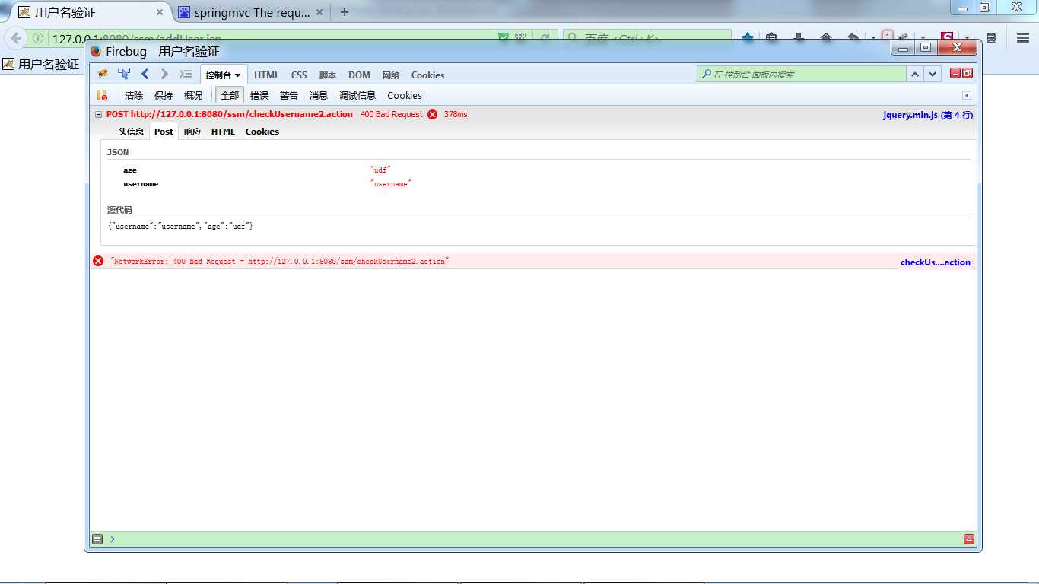The image size is (1039, 584).
Task: Jump to next search match (down arrow)
Action: 933,74
